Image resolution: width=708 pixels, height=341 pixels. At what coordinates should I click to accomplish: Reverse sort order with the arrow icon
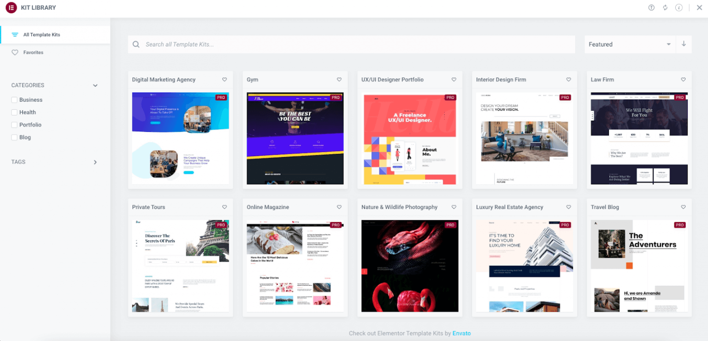point(684,44)
